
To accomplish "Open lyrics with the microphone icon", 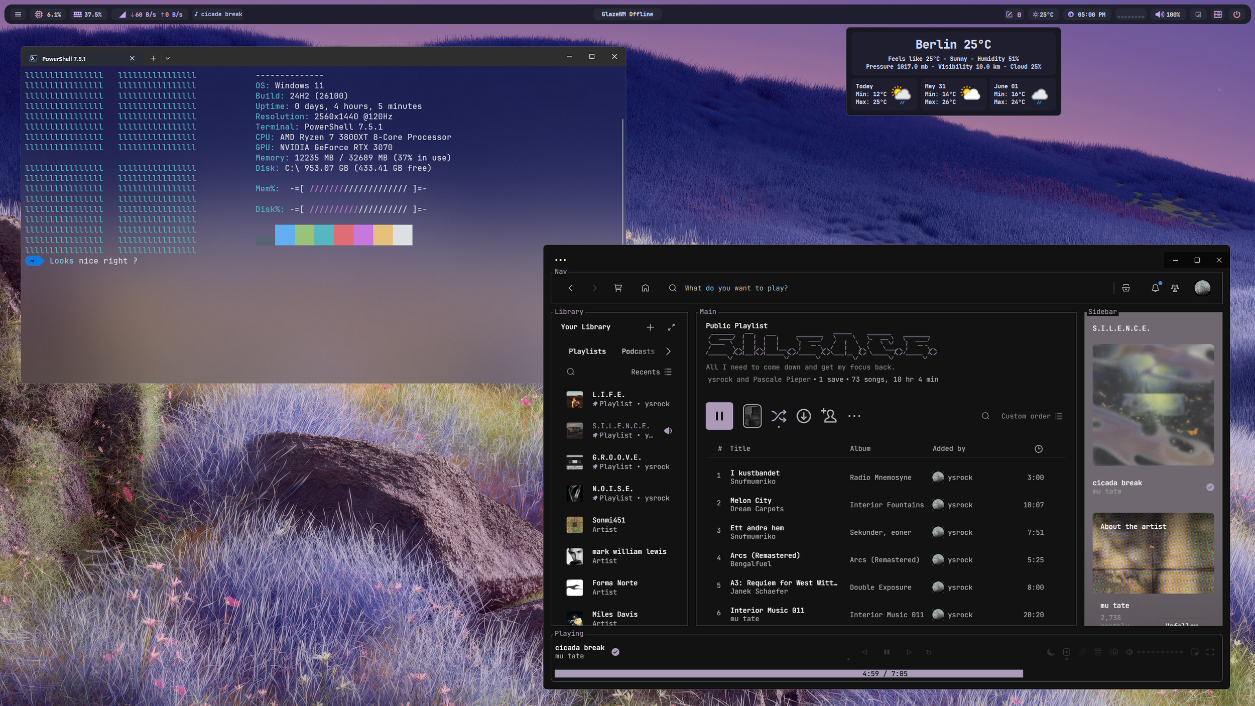I will point(1082,652).
